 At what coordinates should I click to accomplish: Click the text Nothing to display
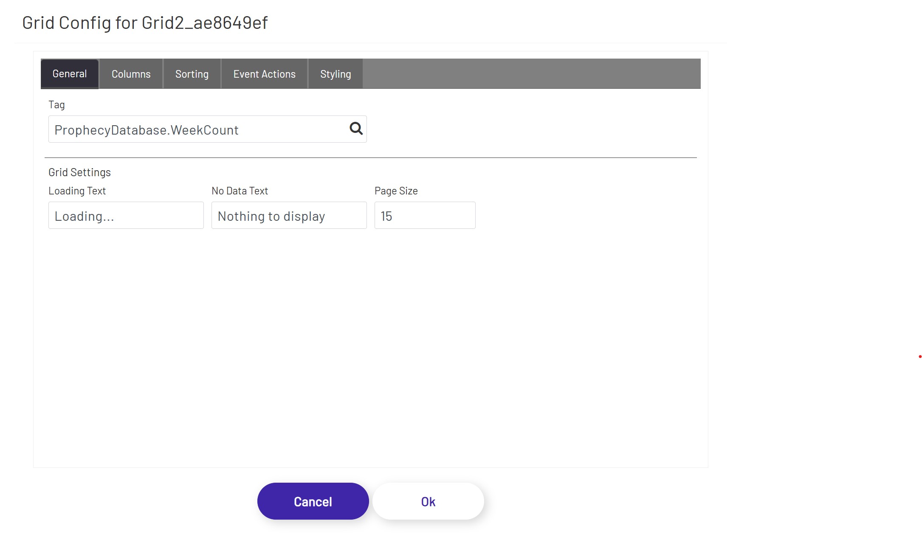[271, 216]
